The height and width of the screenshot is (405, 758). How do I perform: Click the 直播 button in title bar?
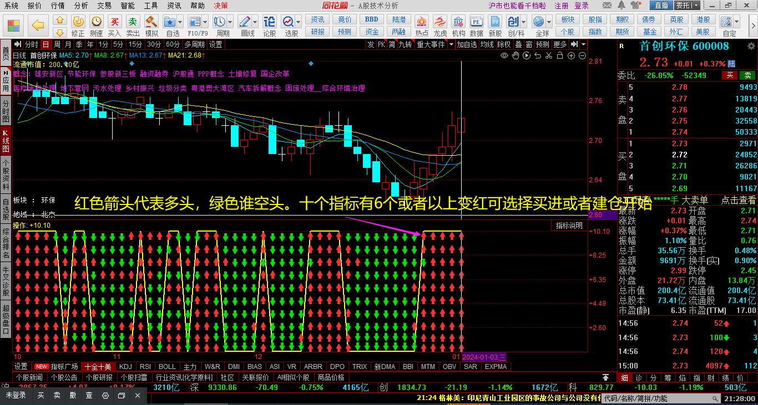click(661, 6)
